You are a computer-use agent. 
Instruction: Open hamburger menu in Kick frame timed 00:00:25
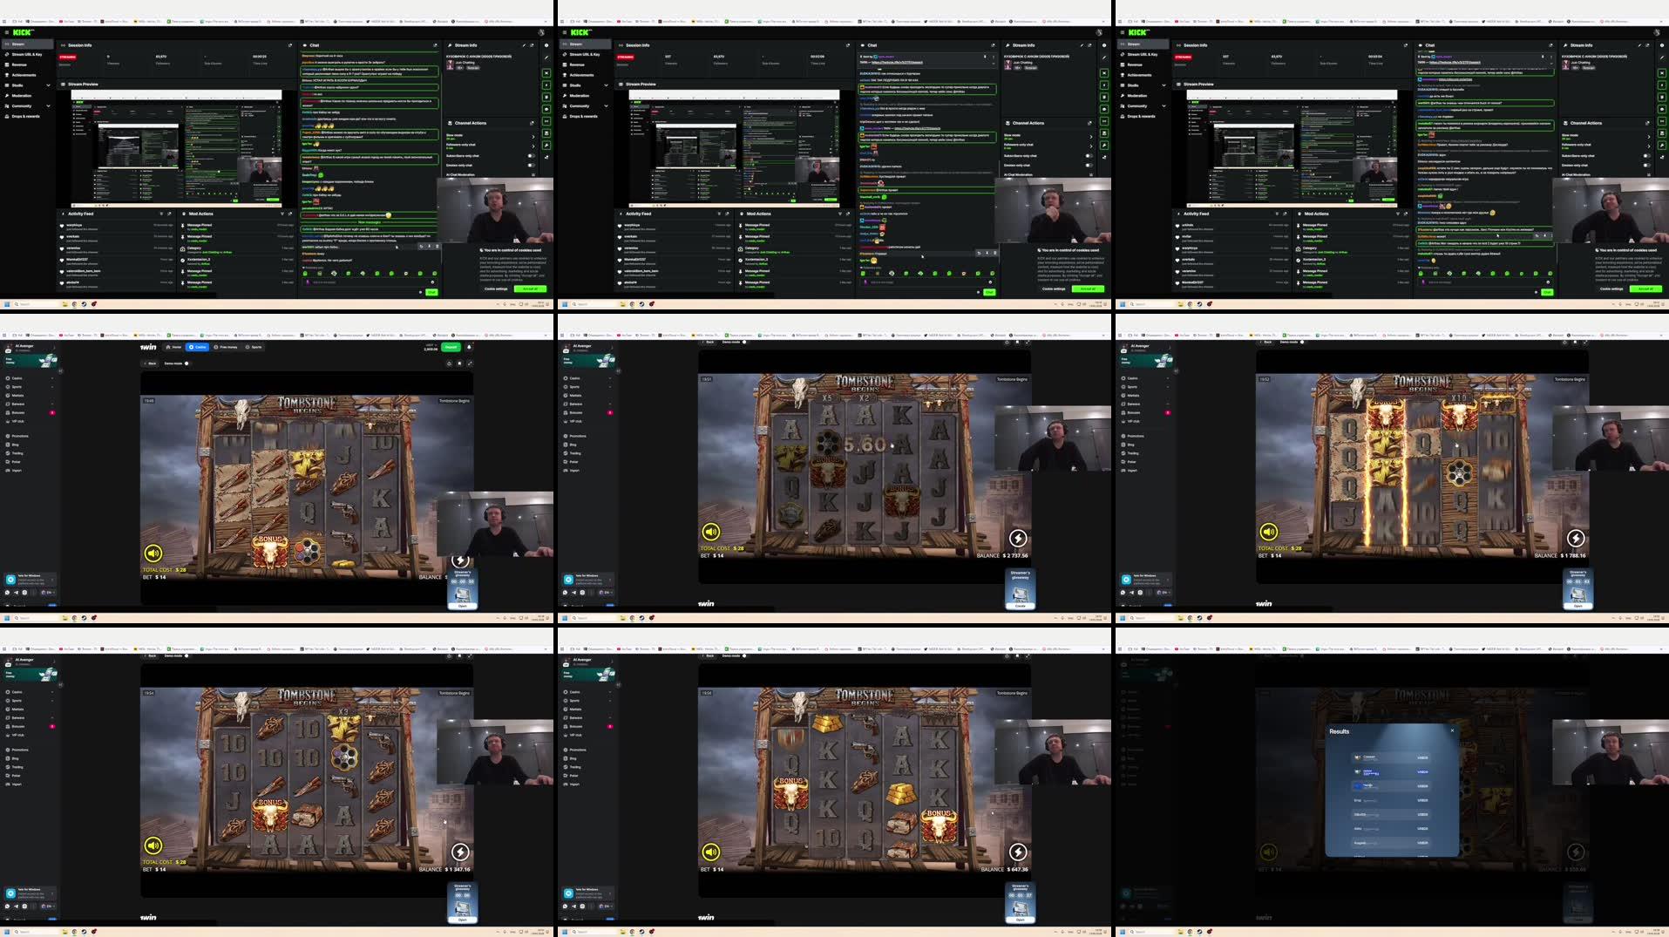[6, 32]
